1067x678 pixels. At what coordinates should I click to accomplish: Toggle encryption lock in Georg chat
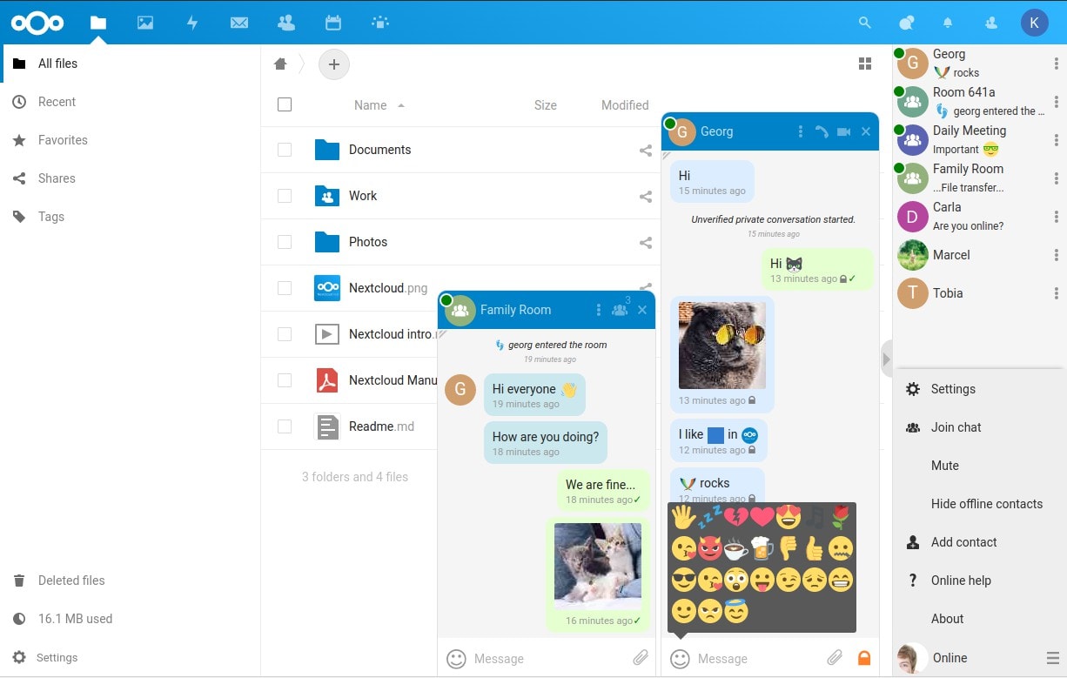pos(864,658)
